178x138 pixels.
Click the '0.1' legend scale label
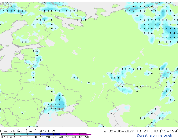point(3,137)
